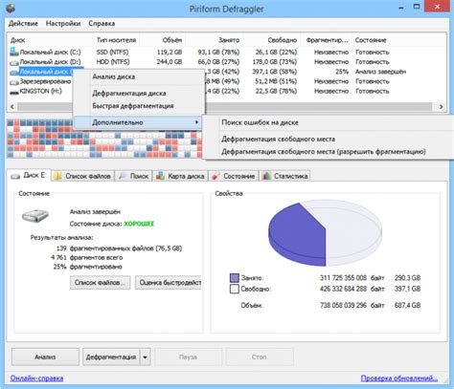
Task: Click the USB drive icon for KINGSTON (H:)
Action: click(x=14, y=92)
